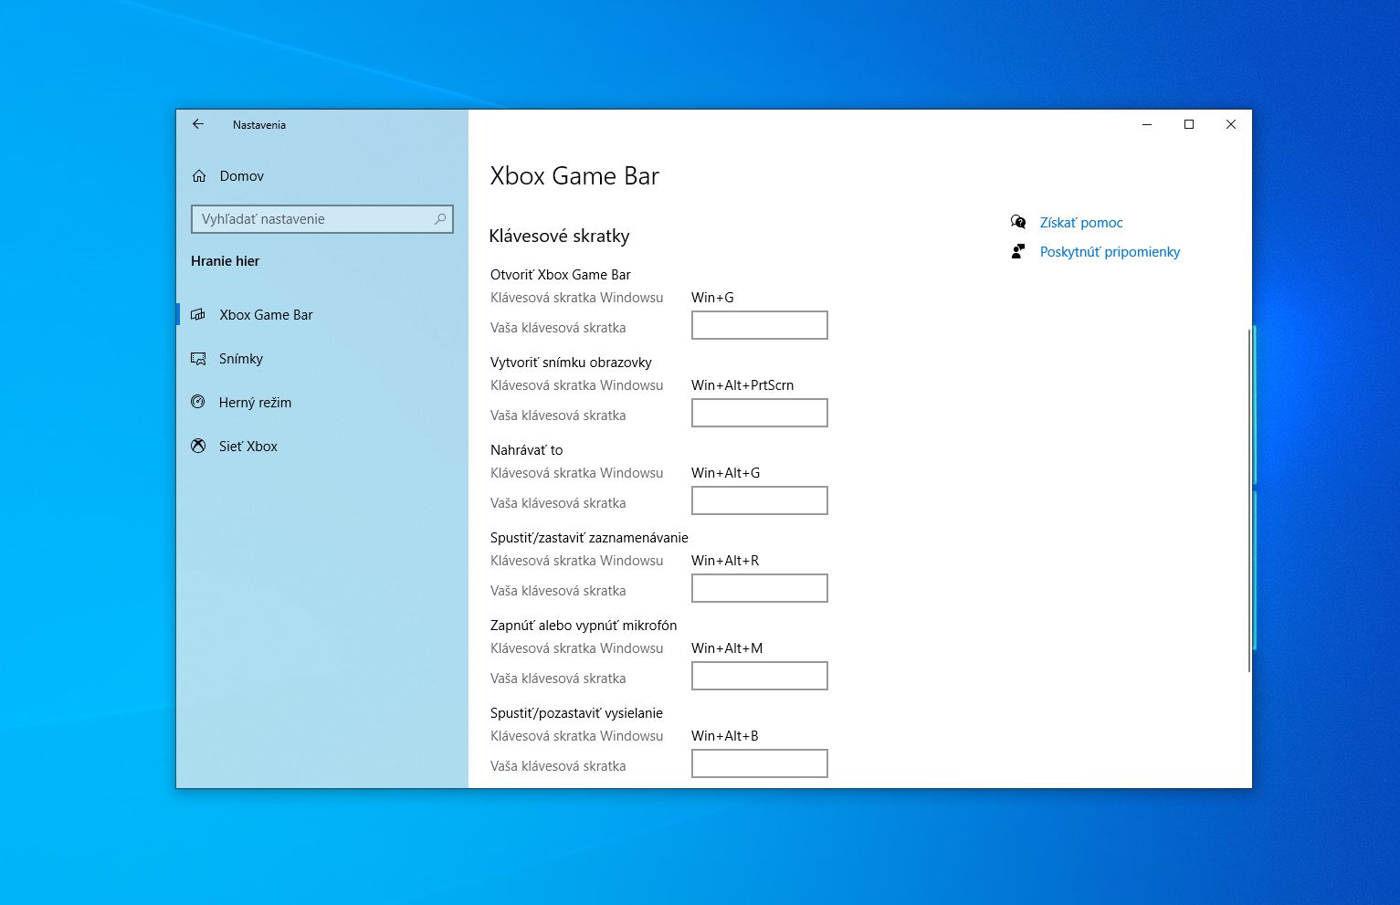Click shortcut field for Spustiť/pozastaviť vysielanie

click(x=760, y=763)
